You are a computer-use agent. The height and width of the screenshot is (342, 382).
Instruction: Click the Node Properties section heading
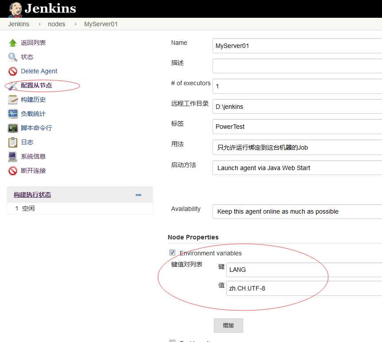[193, 237]
